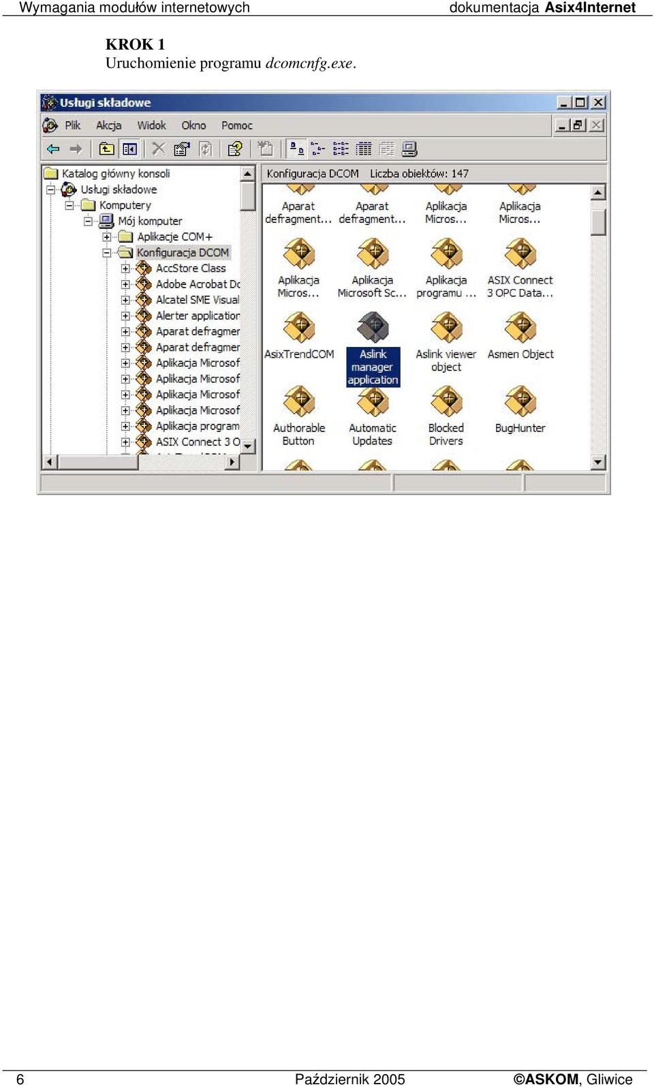Image resolution: width=654 pixels, height=1087 pixels.
Task: Select AccStore Class tree item
Action: coord(191,269)
